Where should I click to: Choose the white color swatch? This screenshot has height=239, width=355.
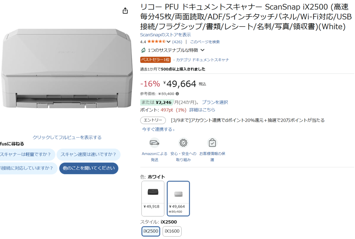click(x=178, y=198)
